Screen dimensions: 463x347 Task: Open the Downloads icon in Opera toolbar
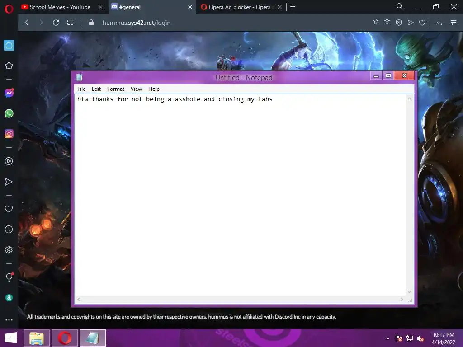(439, 23)
